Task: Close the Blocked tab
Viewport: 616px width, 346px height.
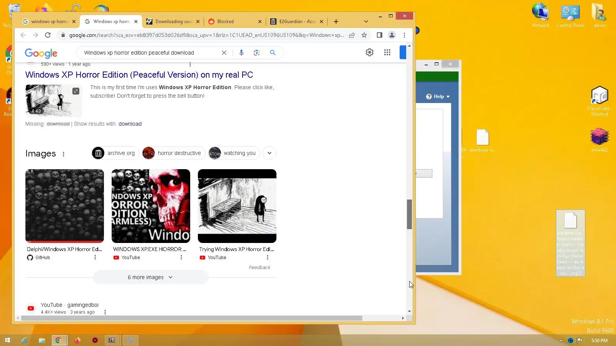Action: coord(260,22)
